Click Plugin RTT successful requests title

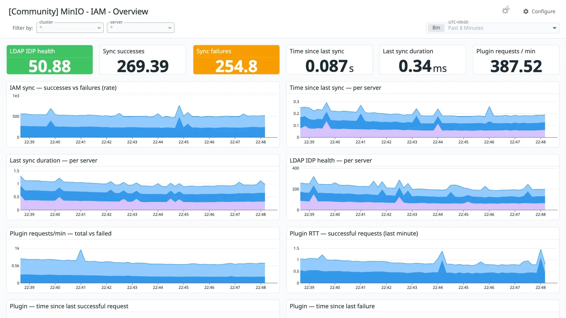pos(354,233)
